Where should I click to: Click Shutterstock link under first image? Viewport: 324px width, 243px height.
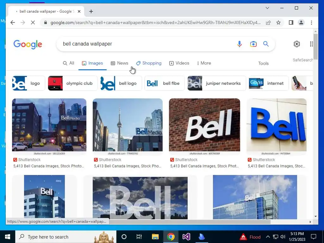(27, 160)
